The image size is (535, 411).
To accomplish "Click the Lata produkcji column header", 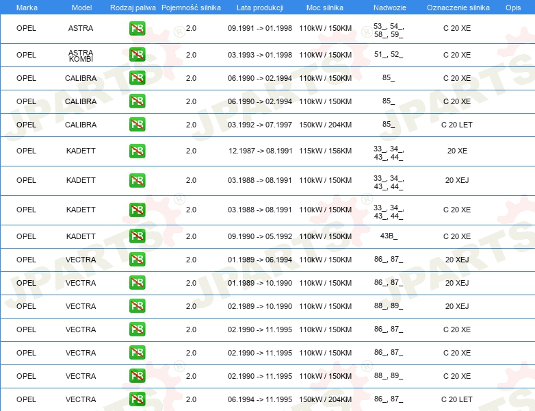I will [x=260, y=8].
